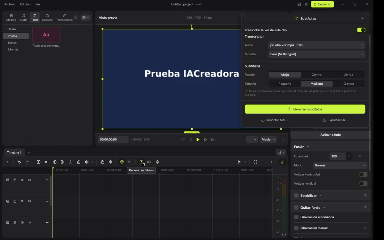Image resolution: width=384 pixels, height=240 pixels.
Task: Redo the action in timeline toolbar
Action: tap(27, 162)
